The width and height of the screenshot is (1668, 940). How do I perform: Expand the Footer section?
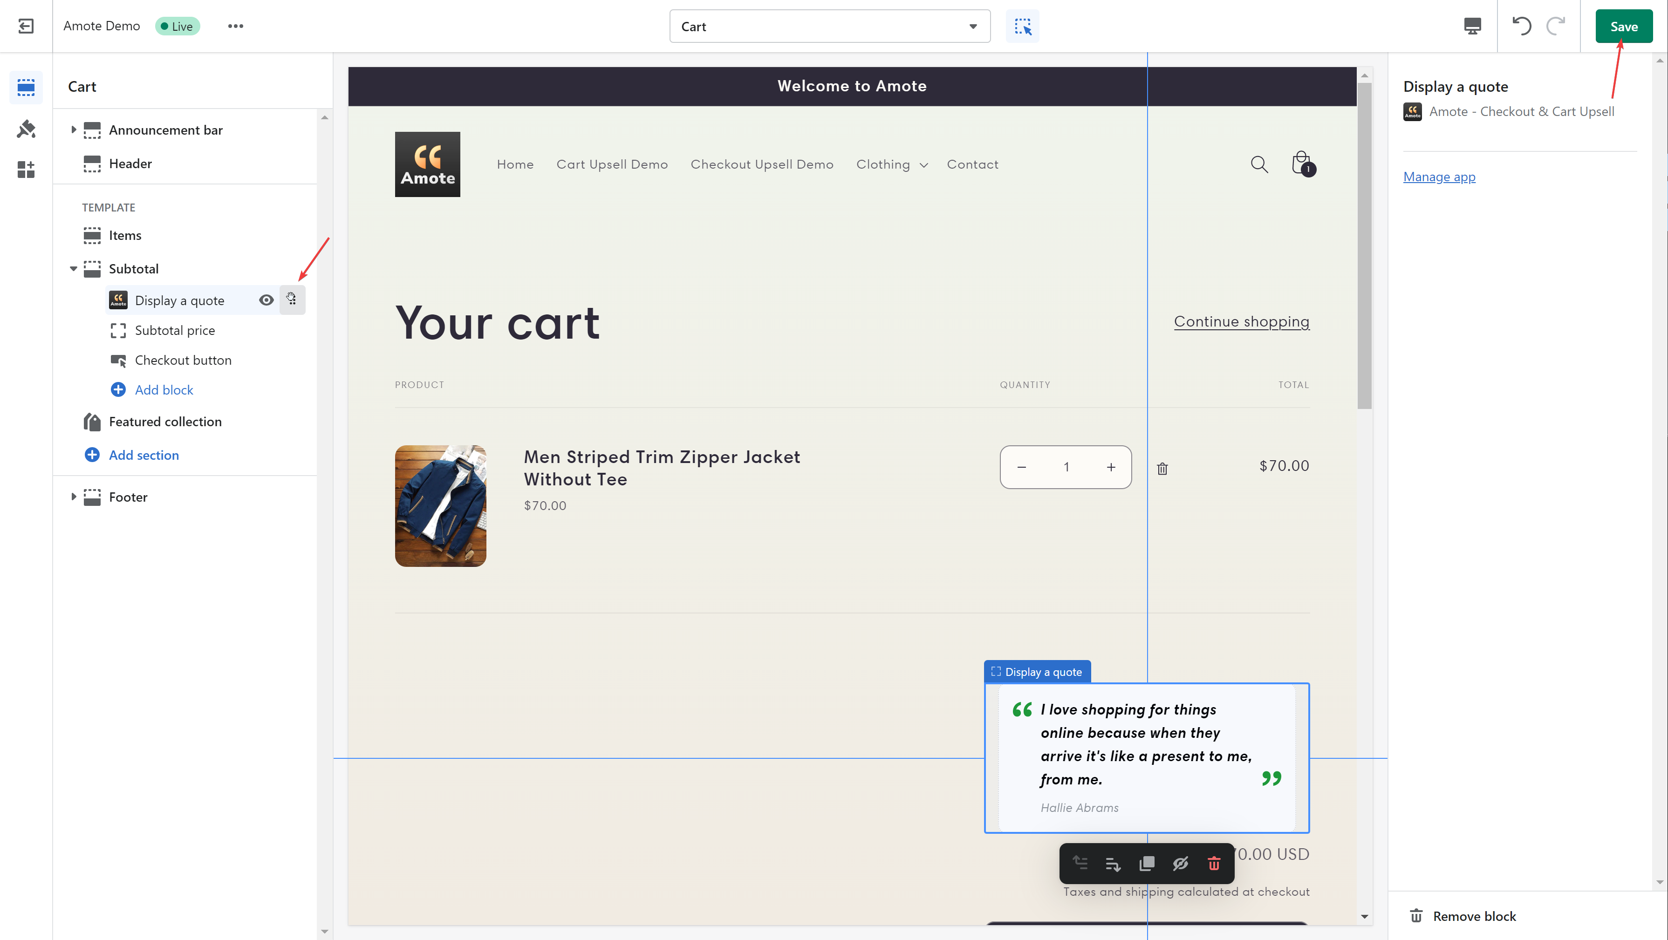pyautogui.click(x=73, y=497)
